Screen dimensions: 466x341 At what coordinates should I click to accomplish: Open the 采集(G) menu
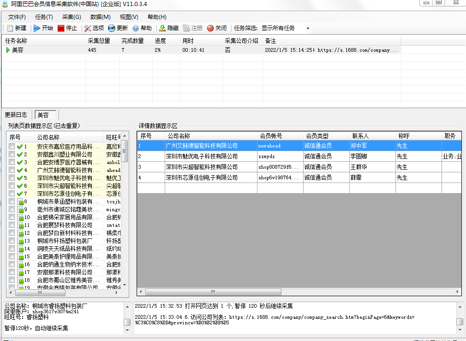coord(72,17)
